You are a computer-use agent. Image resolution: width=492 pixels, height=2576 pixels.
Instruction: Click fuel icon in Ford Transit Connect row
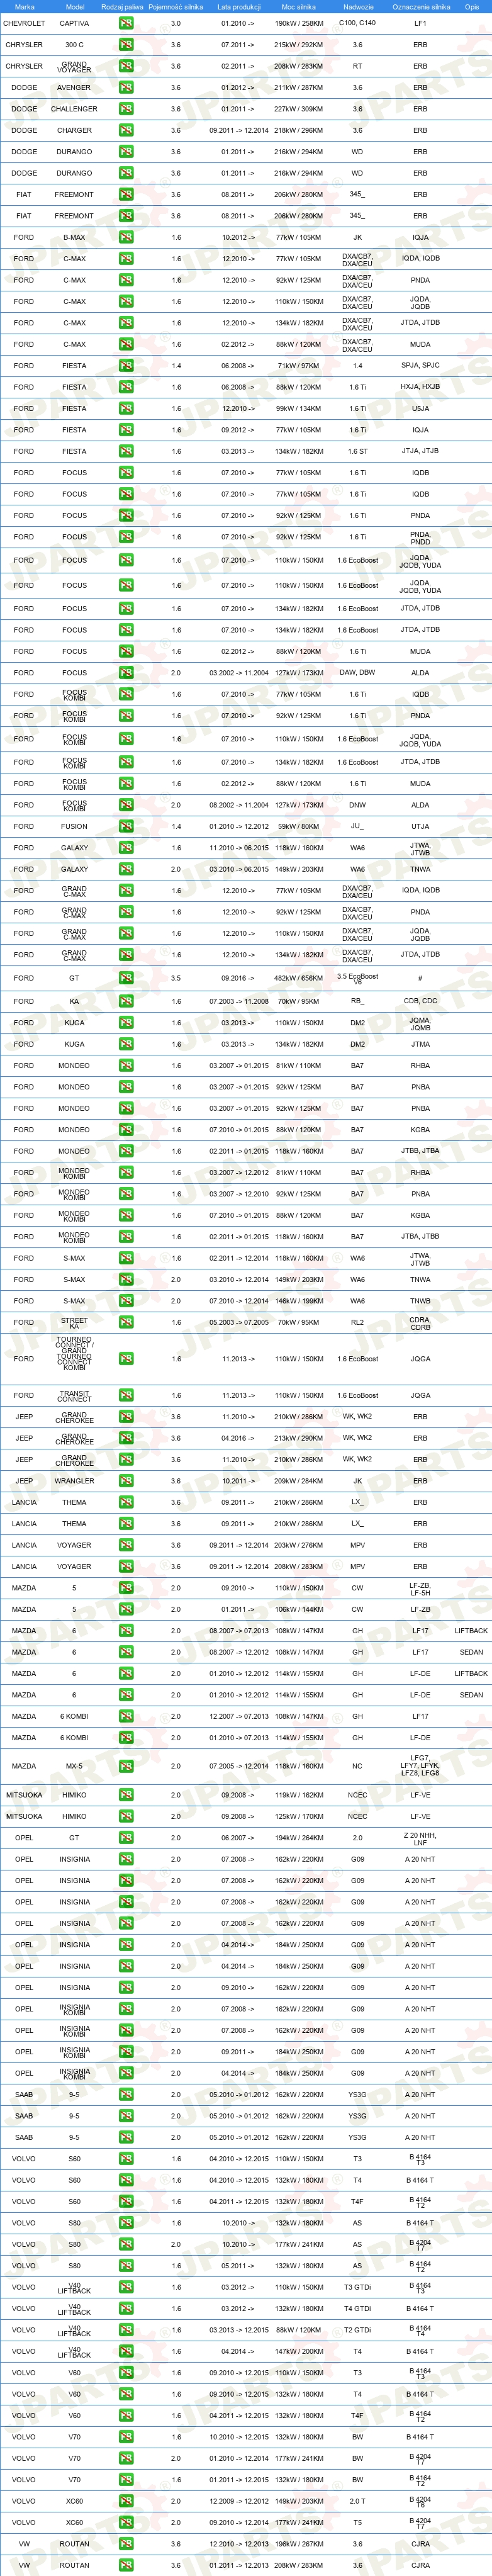click(x=126, y=1396)
